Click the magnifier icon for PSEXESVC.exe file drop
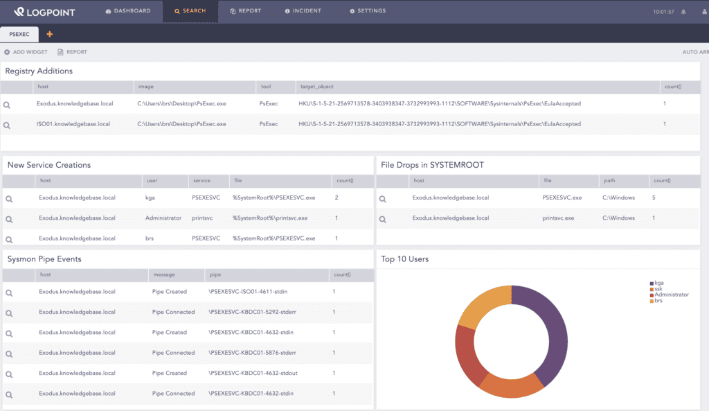Image resolution: width=709 pixels, height=411 pixels. [x=383, y=198]
